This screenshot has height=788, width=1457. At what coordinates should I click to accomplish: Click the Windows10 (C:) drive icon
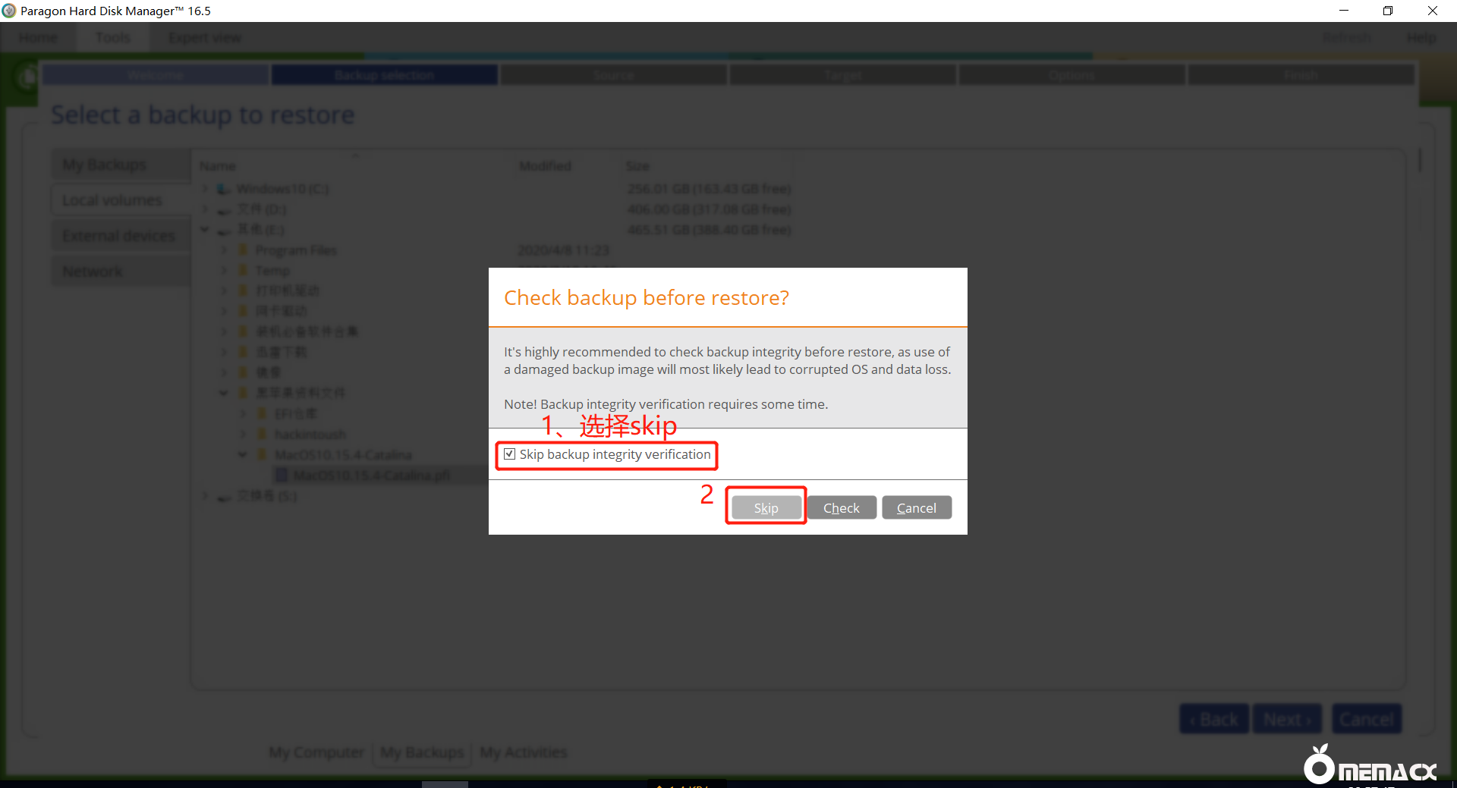click(x=224, y=189)
